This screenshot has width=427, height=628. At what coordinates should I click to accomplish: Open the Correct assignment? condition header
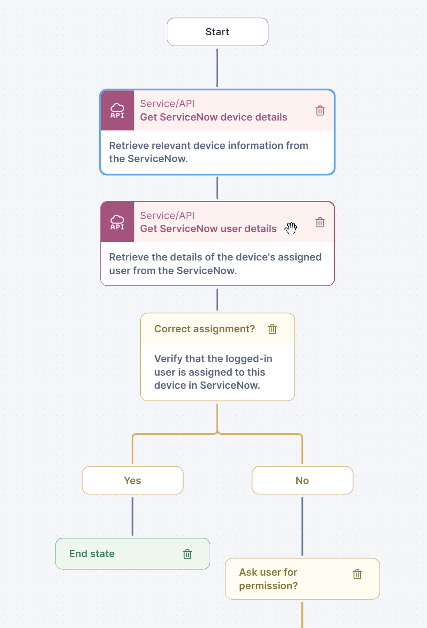pyautogui.click(x=205, y=329)
